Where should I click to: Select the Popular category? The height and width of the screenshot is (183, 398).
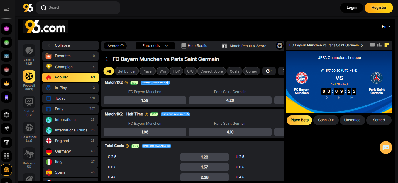point(70,77)
